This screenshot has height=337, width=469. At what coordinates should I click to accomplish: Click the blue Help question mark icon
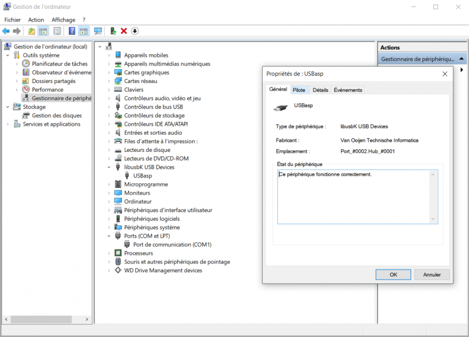pos(72,31)
